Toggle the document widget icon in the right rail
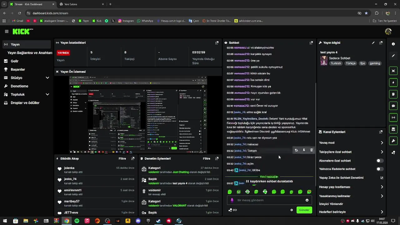Image resolution: width=400 pixels, height=225 pixels. coord(393,94)
